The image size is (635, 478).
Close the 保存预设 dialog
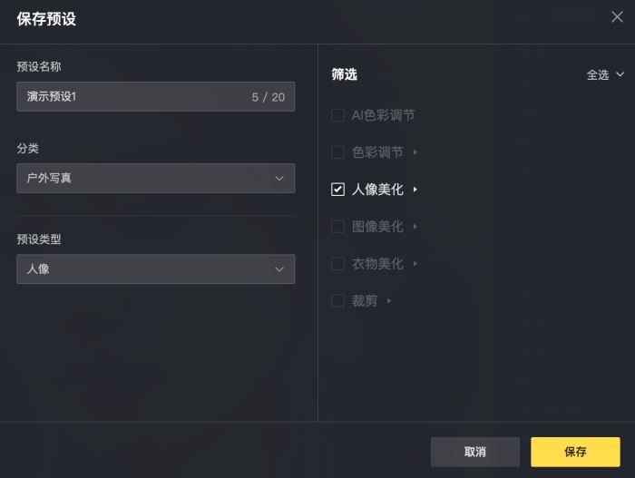click(617, 16)
